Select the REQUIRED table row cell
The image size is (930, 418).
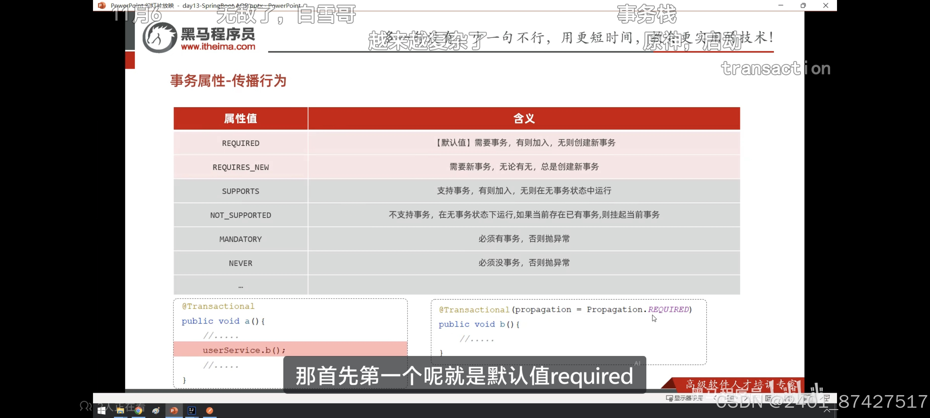click(x=240, y=143)
